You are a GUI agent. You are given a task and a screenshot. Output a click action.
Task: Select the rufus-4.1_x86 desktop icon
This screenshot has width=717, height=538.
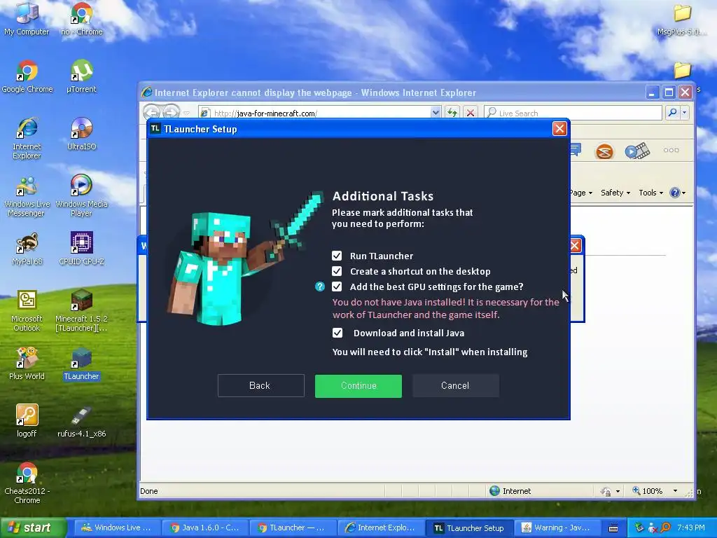(x=81, y=421)
